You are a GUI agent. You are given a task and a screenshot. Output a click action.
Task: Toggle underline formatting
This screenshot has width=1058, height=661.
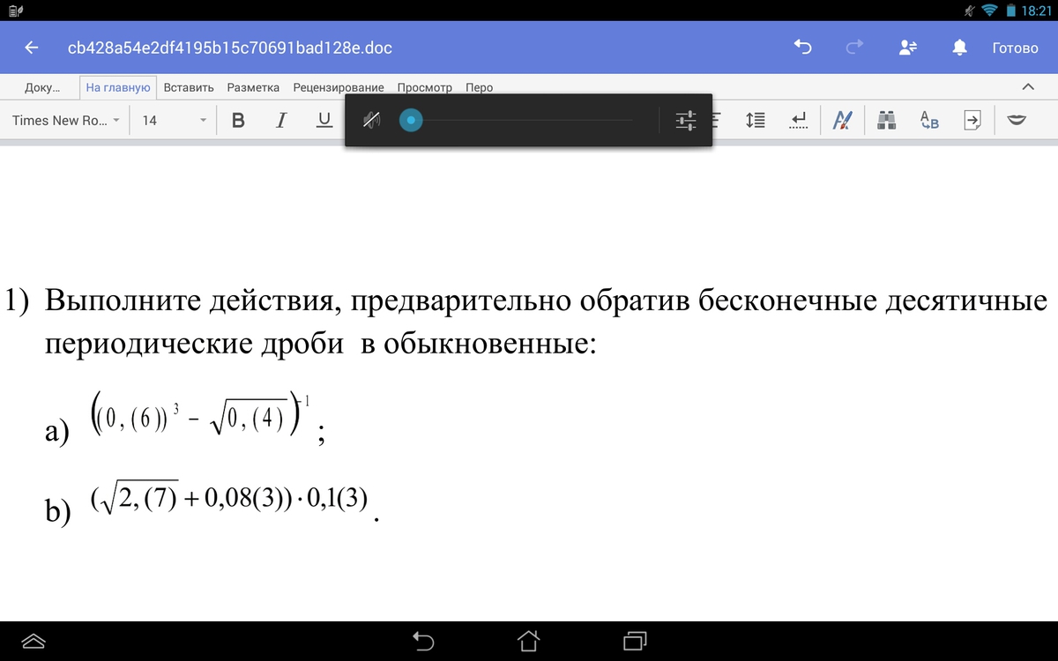coord(324,120)
